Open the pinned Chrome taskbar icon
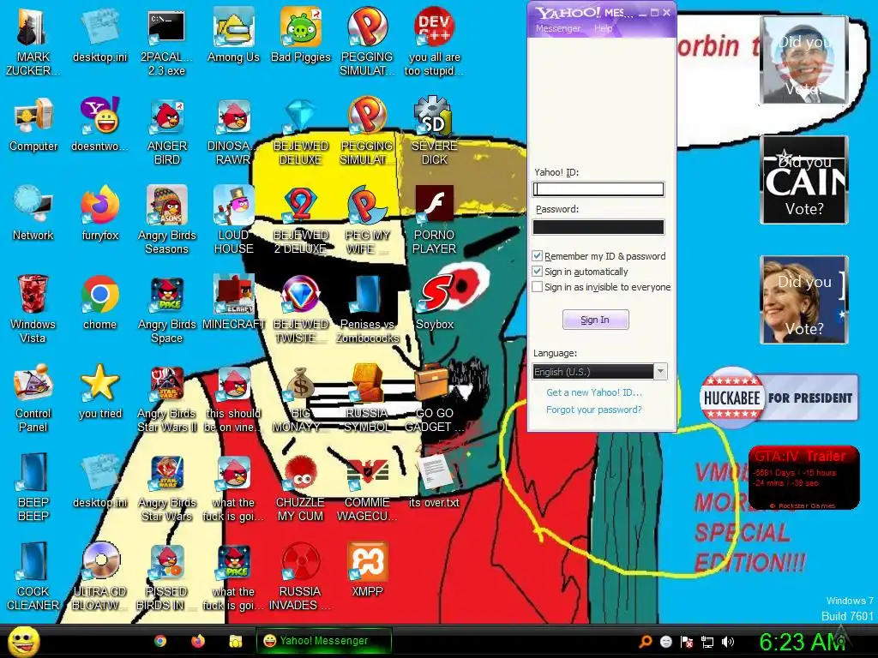This screenshot has width=878, height=658. coord(160,641)
